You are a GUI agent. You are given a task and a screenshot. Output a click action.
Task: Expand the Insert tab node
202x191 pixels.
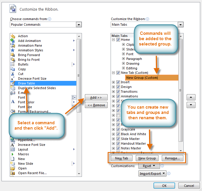click(113, 82)
